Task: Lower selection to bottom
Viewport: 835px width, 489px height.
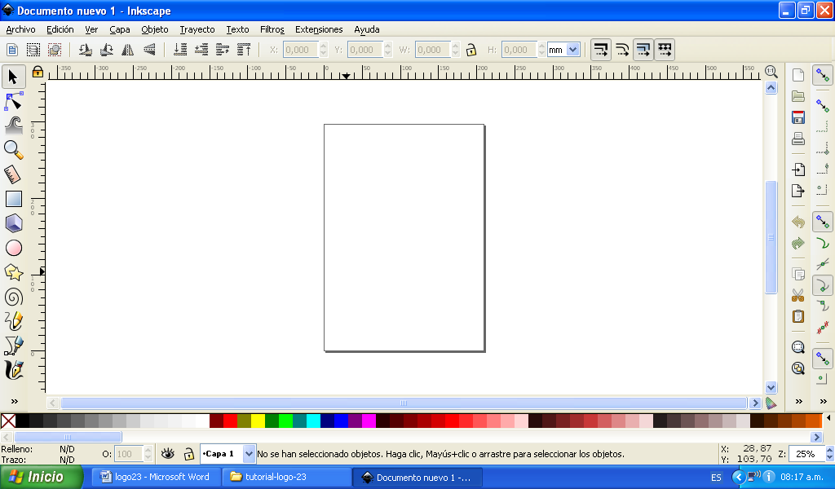Action: click(x=180, y=50)
